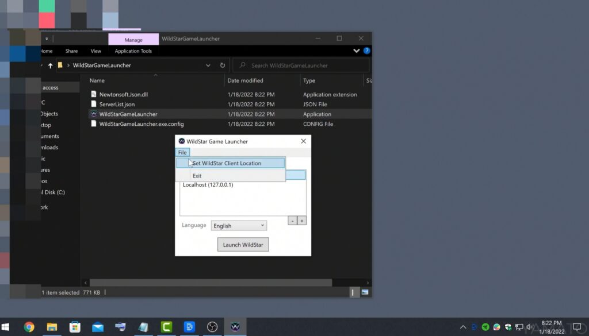Click Explorer horizontal scrollbar
Viewport: 589px width, 336px height.
click(x=211, y=283)
